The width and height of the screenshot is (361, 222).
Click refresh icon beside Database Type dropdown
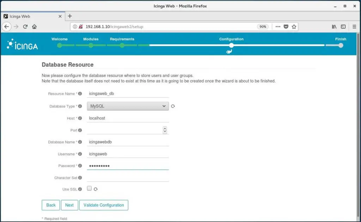pos(173,106)
